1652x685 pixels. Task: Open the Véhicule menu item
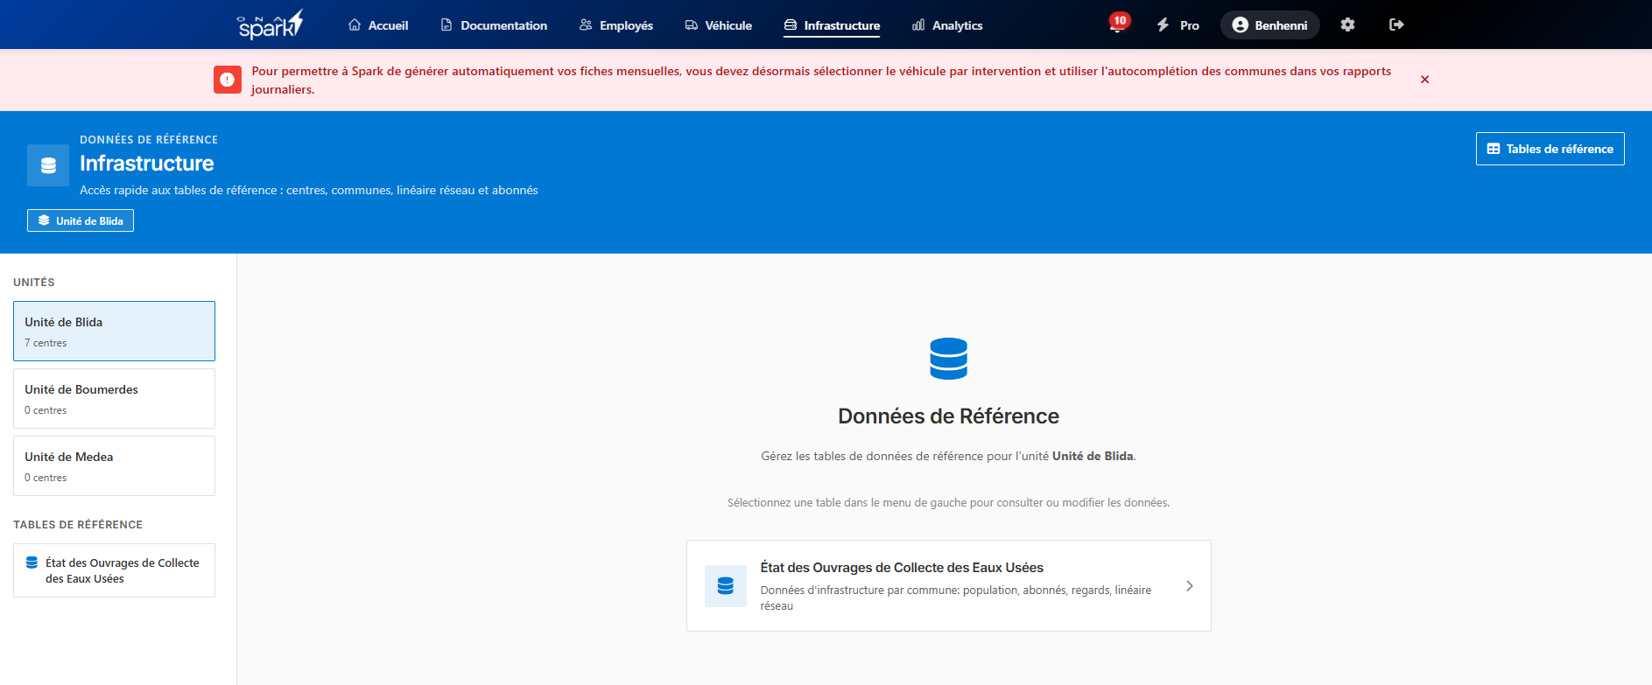click(x=719, y=25)
